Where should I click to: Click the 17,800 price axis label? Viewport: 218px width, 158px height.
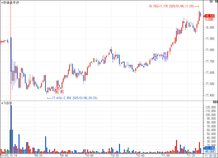click(x=210, y=50)
